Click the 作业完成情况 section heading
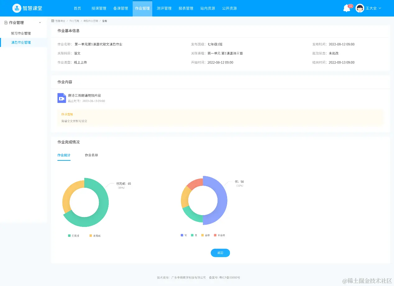Viewport: 394px width, 286px height. pos(68,142)
